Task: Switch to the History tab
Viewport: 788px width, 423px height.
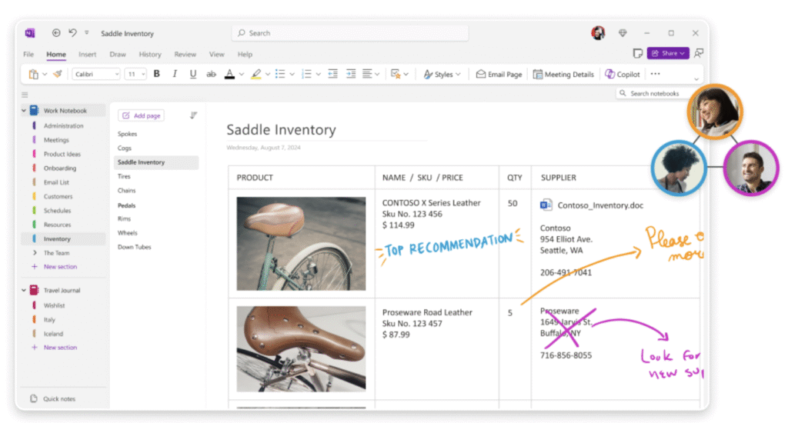Action: click(x=150, y=55)
